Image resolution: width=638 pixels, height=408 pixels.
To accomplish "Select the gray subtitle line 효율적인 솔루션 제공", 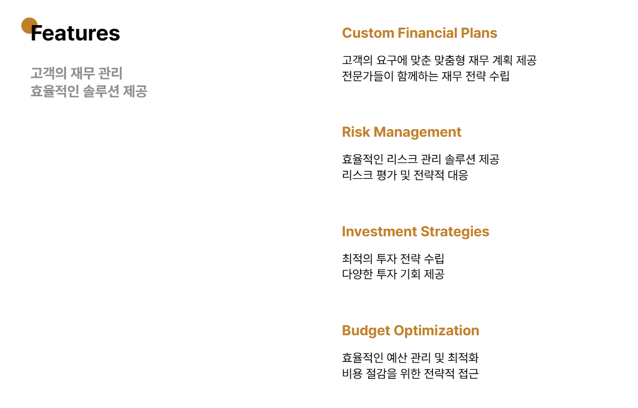I will coord(89,91).
